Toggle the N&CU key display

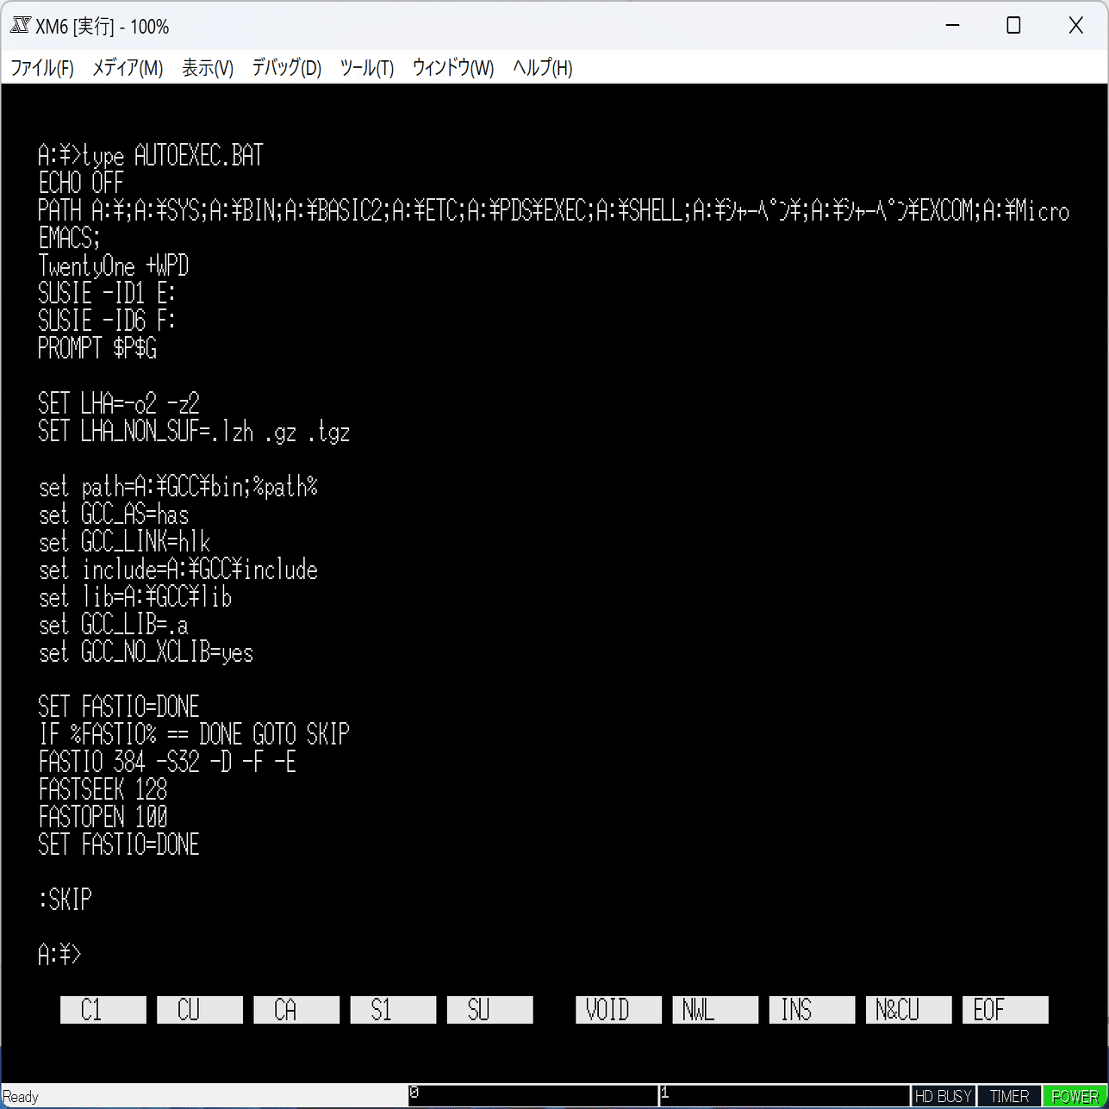(907, 1009)
